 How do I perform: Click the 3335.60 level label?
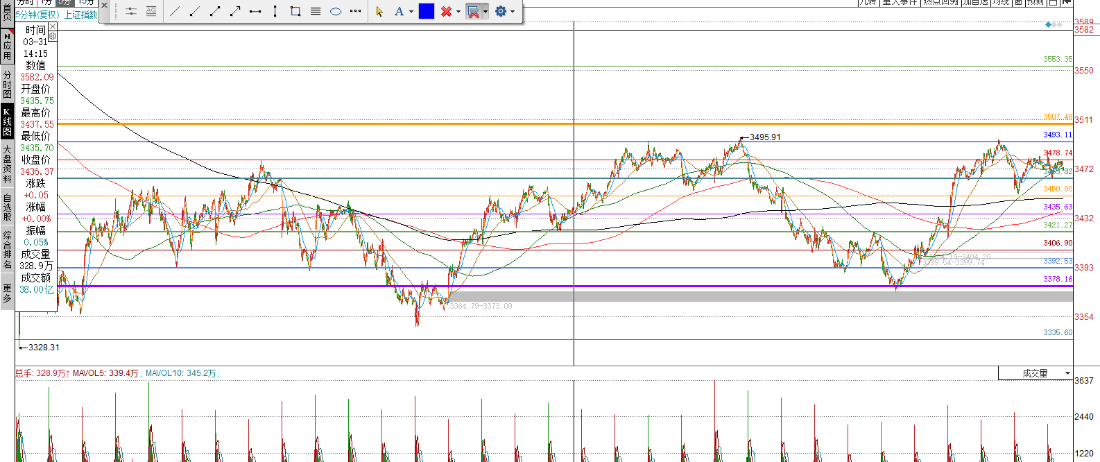tap(1058, 332)
